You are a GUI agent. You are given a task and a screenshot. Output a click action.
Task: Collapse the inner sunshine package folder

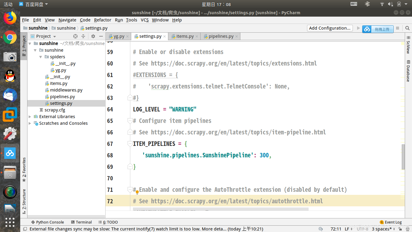pos(35,50)
